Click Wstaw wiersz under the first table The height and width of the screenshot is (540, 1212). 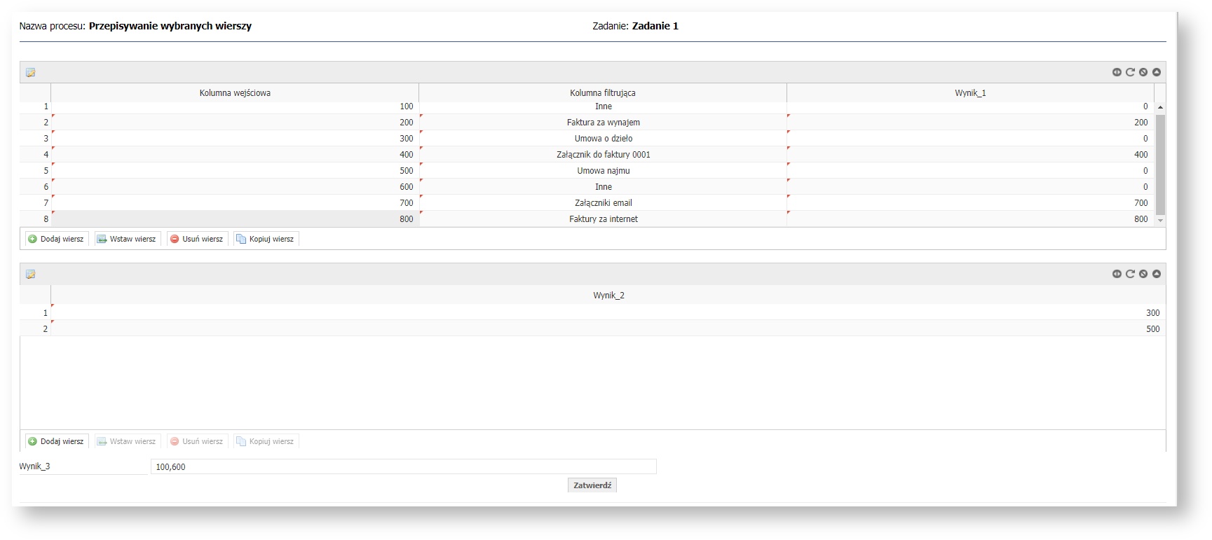[128, 240]
